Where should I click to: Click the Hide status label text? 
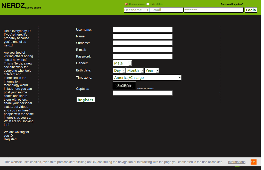pos(156,4)
